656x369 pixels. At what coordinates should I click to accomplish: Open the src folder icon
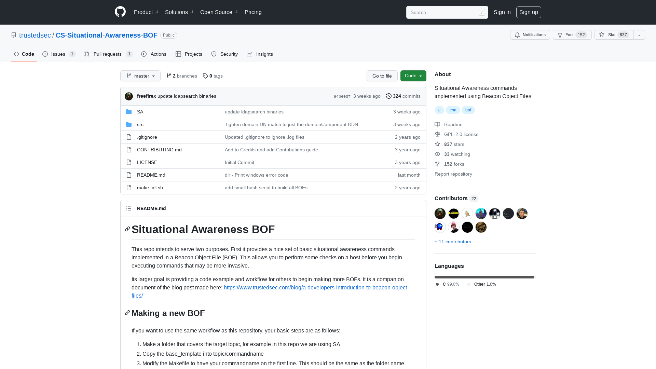[129, 124]
